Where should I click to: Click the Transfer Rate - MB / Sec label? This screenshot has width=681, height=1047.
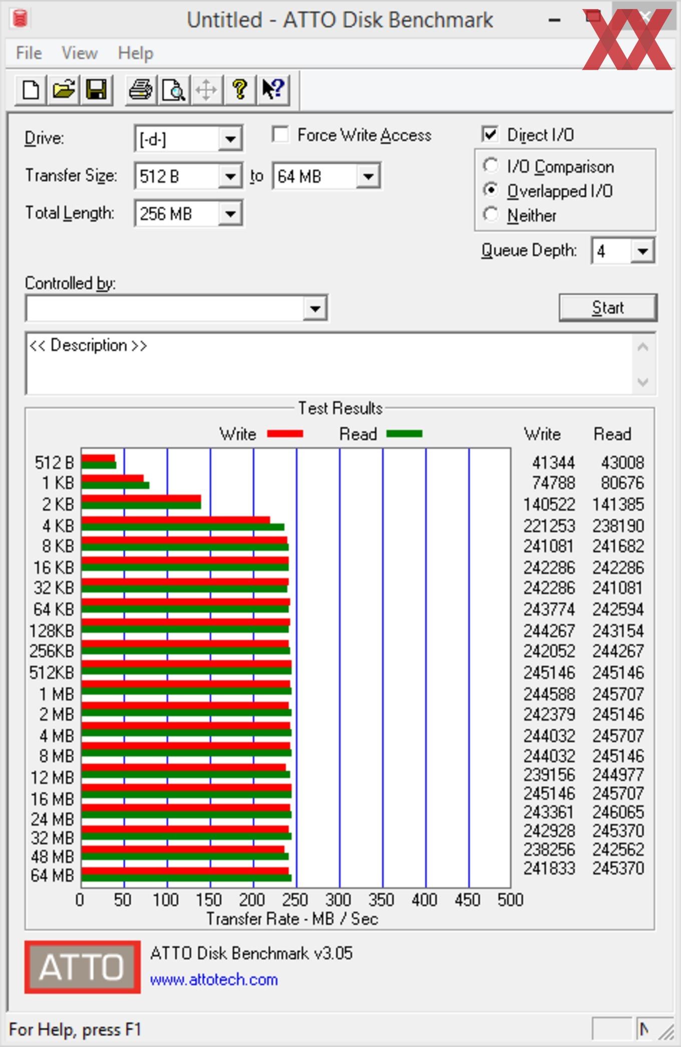292,919
